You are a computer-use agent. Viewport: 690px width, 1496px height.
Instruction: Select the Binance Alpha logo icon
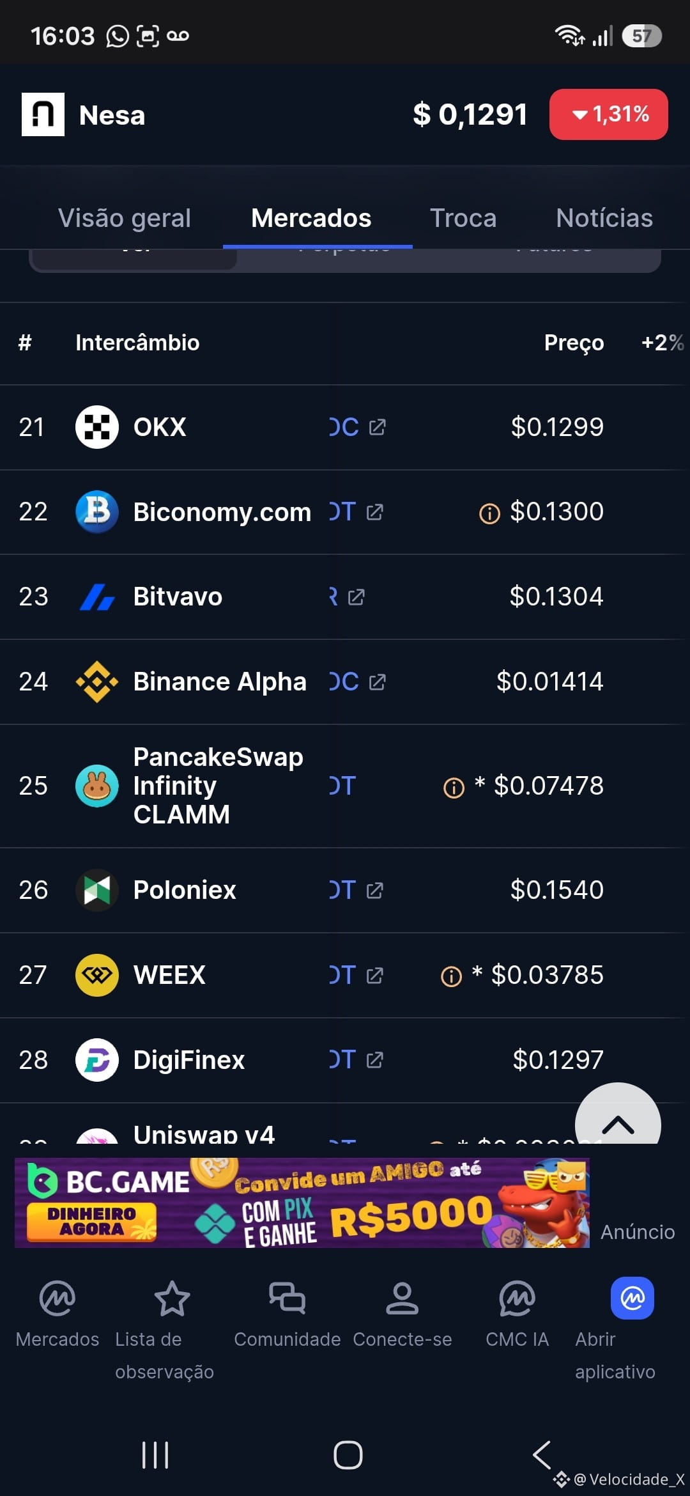(x=97, y=682)
